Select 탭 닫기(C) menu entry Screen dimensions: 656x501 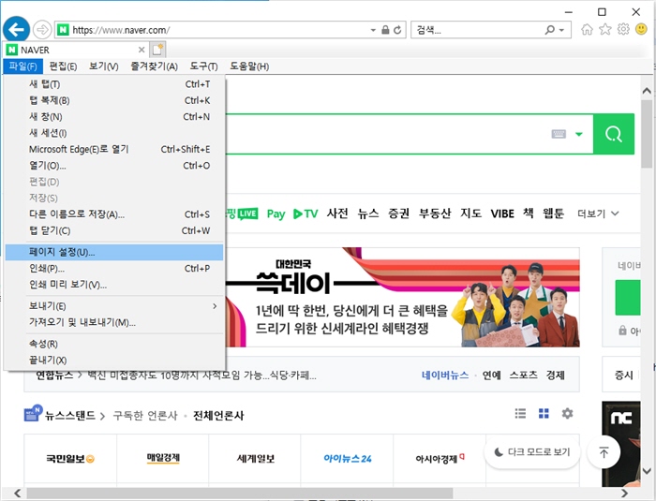point(114,230)
